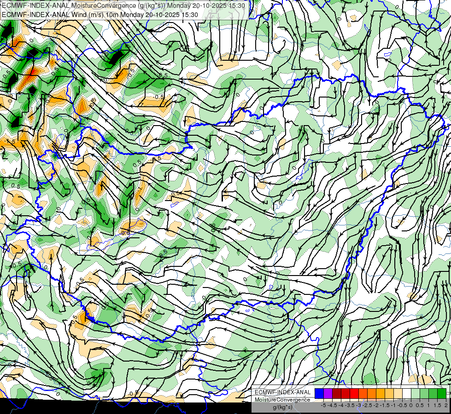
Task: Click the legend tick value -0.5
Action: 403,405
